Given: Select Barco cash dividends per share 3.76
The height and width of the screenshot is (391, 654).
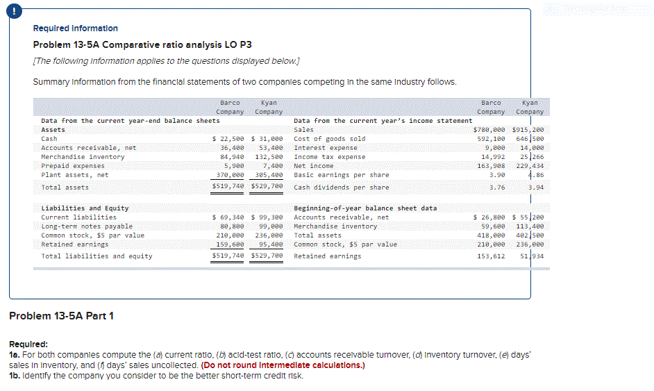Looking at the screenshot, I should pyautogui.click(x=497, y=188).
